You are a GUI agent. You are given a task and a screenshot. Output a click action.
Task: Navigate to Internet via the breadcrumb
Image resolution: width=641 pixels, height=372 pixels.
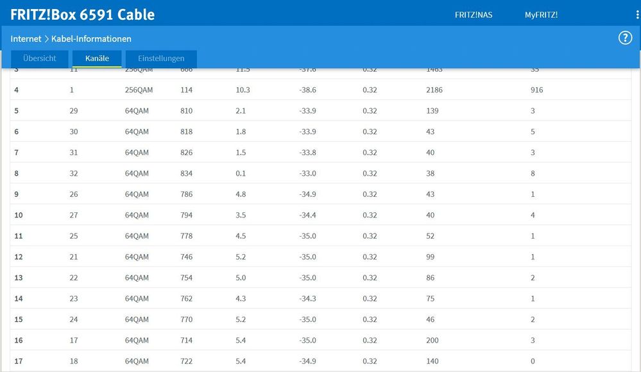click(25, 38)
